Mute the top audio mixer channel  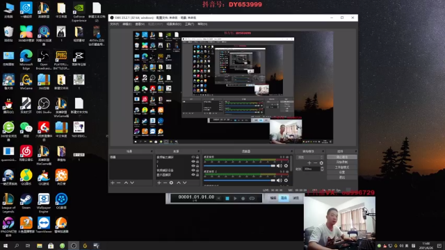coord(280,165)
